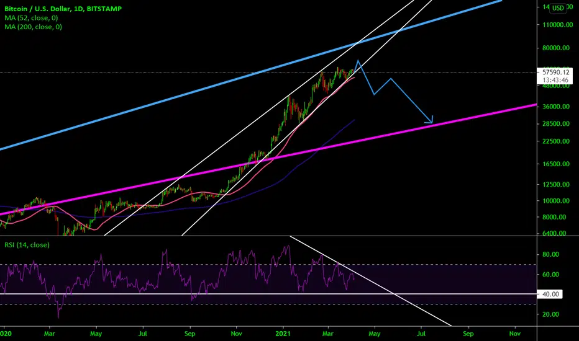579x341 pixels.
Task: Click the 6400.00 price axis label
Action: [554, 233]
